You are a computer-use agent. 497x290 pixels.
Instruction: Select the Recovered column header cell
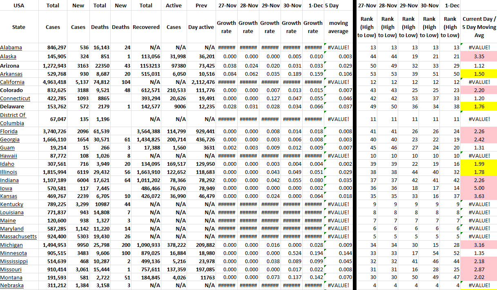tap(146, 27)
